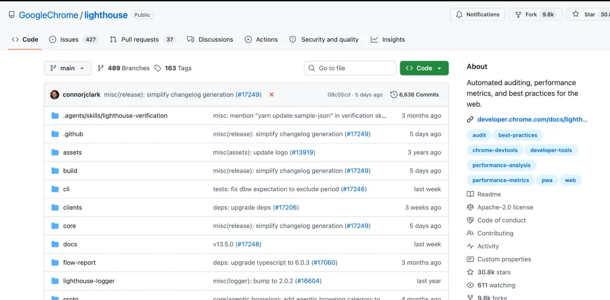
Task: Open the Notifications button
Action: 477,14
